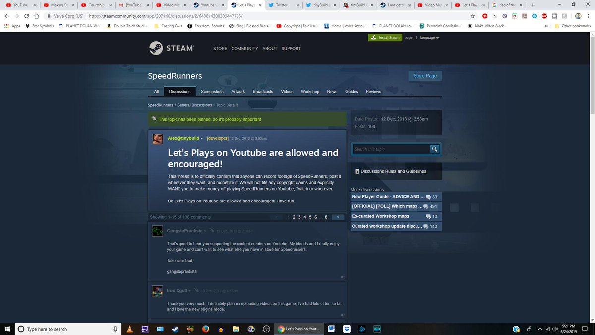Click the padlock site info icon
The image size is (595, 335).
pyautogui.click(x=49, y=16)
